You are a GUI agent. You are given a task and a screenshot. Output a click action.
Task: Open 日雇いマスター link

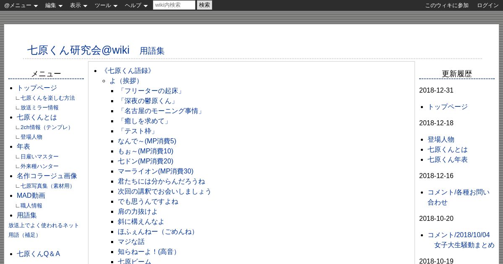39,157
